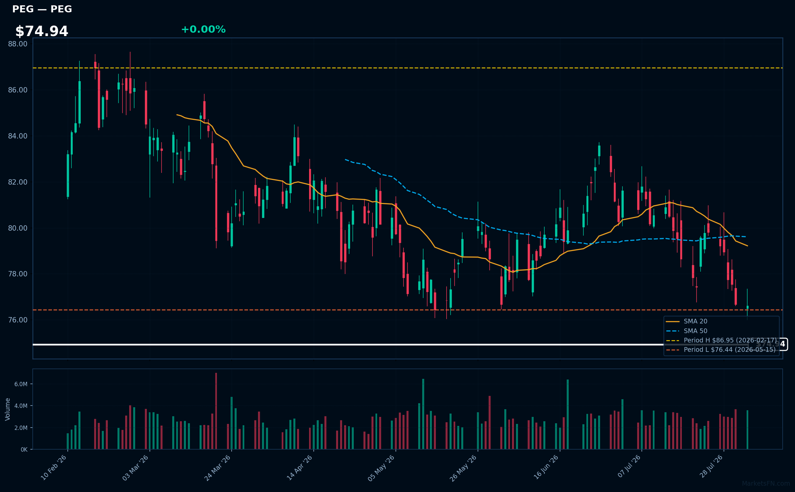Click the blue dashed SMA 50 legend sample
795x492 pixels.
tap(673, 331)
